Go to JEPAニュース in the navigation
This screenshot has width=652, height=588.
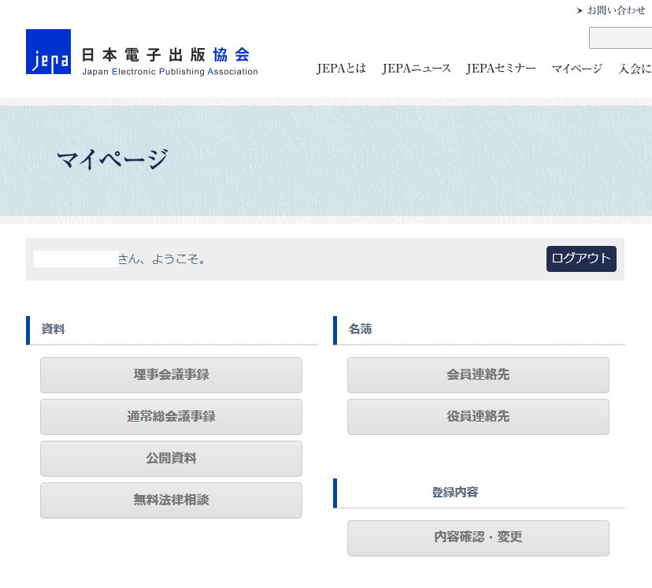(x=417, y=69)
